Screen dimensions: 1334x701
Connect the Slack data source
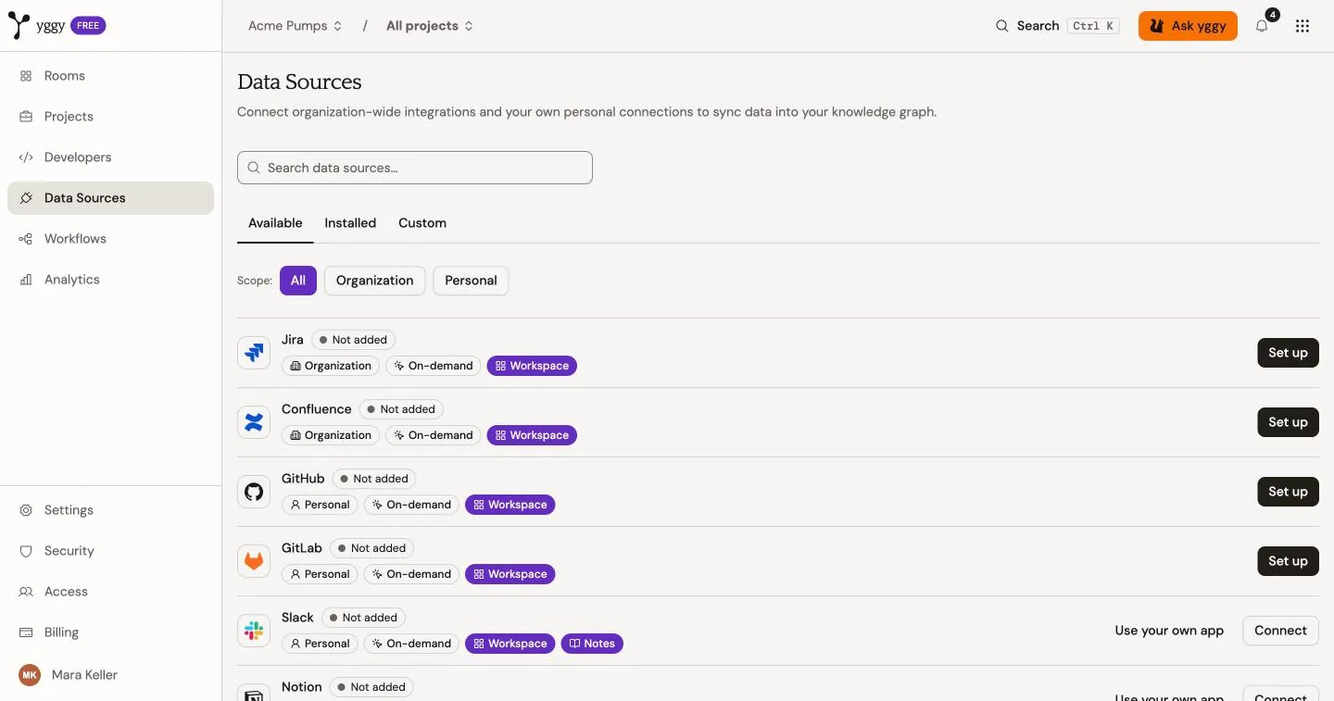point(1280,631)
